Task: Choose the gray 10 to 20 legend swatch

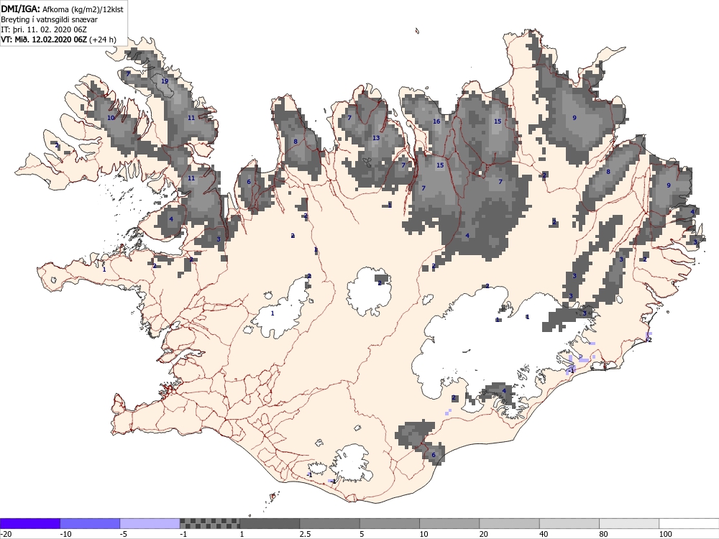Action: (x=449, y=523)
